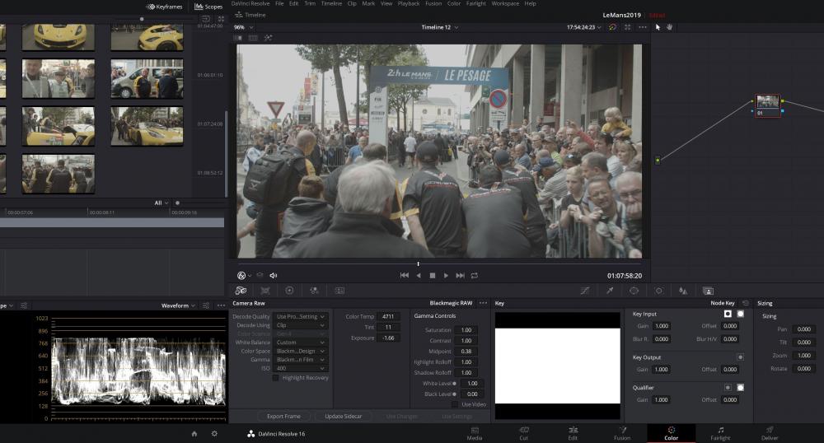Image resolution: width=824 pixels, height=443 pixels.
Task: Open ISO dropdown
Action: click(x=301, y=368)
